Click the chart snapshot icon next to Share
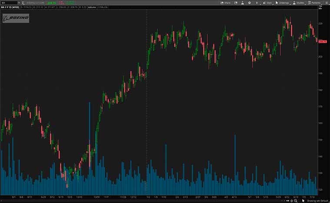This screenshot has width=330, height=203. coord(236,3)
